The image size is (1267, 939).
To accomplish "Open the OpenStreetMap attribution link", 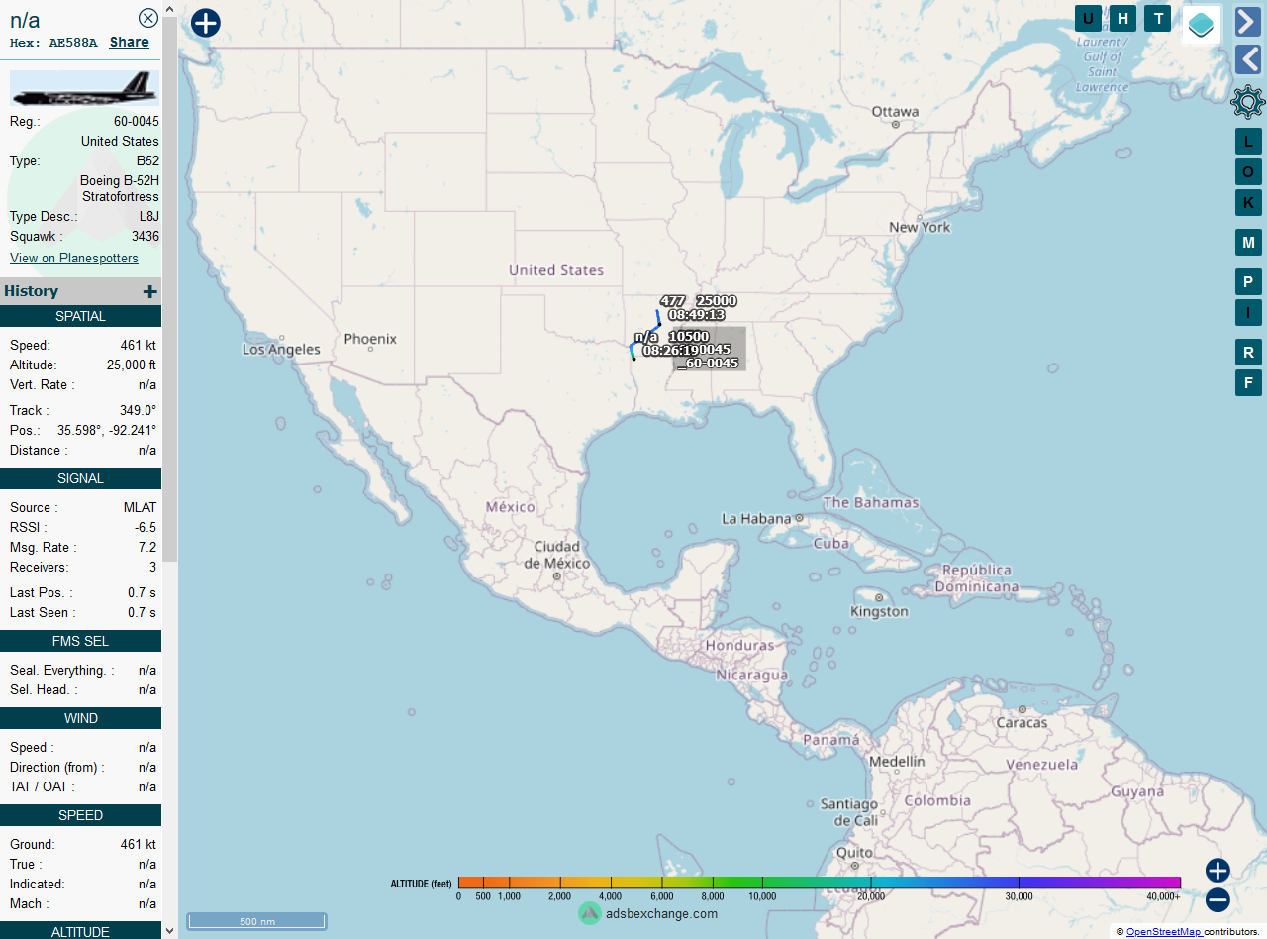I will [1163, 932].
